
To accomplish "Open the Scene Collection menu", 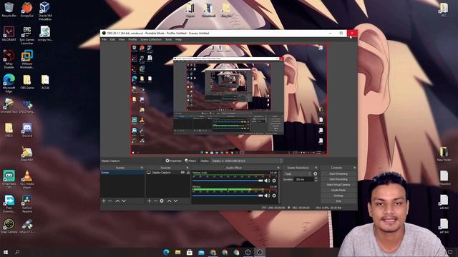I will pos(151,39).
